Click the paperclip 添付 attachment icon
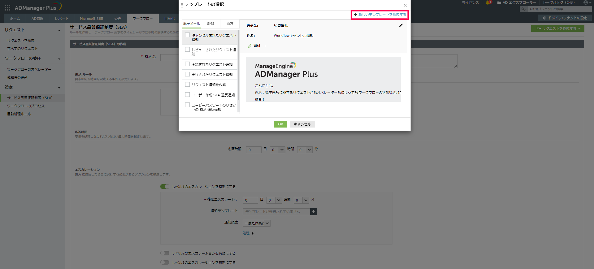594x269 pixels. pos(249,46)
